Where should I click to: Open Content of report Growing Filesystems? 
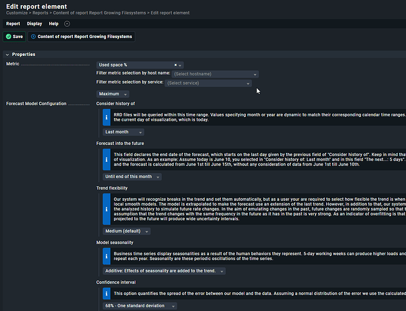80,37
